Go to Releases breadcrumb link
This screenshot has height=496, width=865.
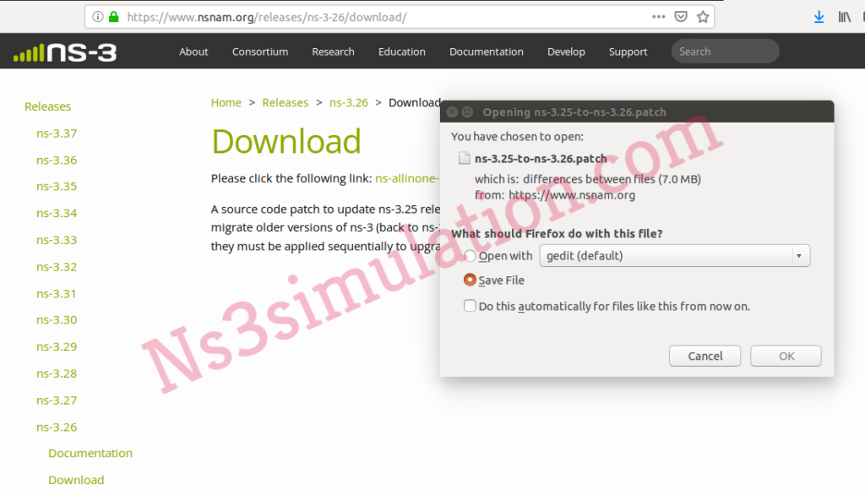tap(286, 102)
